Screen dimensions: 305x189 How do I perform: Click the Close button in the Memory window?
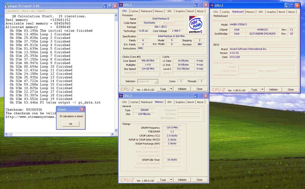tap(199, 180)
